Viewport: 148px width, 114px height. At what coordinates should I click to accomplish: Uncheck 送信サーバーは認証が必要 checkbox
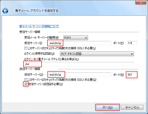pyautogui.click(x=26, y=84)
